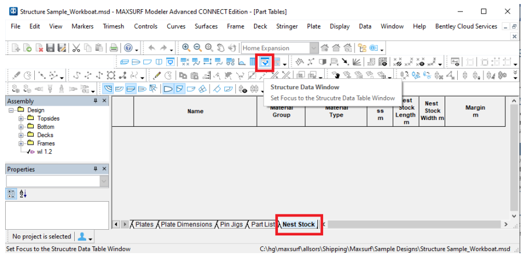The image size is (528, 268).
Task: Click the closed circle curve icon
Action: (x=111, y=75)
